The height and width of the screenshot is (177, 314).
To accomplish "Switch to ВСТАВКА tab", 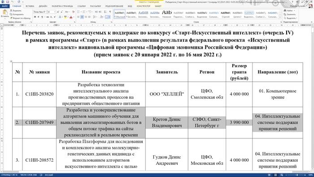I will [30, 6].
